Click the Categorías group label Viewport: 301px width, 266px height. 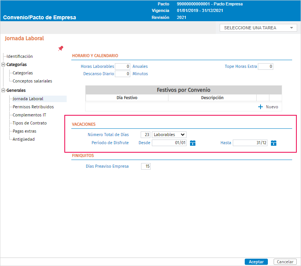tap(17, 64)
